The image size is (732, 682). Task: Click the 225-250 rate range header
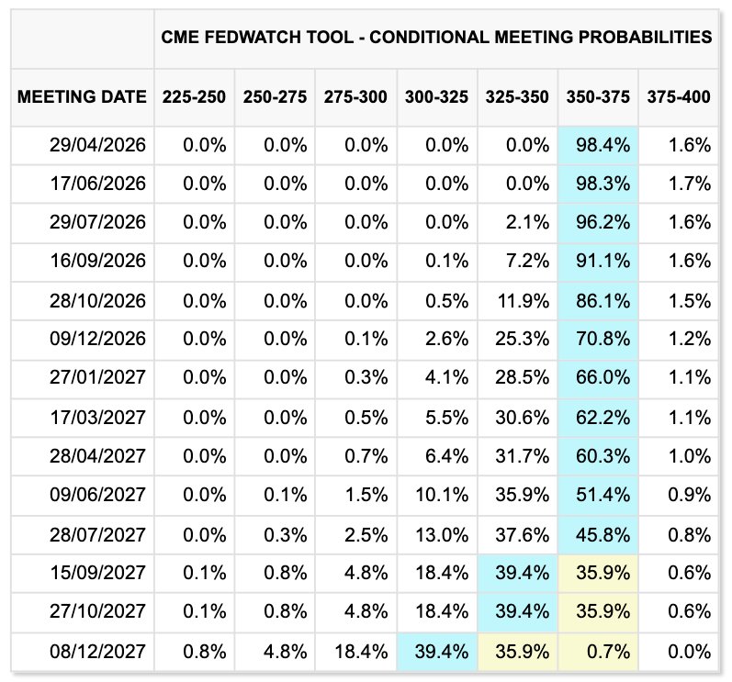[194, 96]
